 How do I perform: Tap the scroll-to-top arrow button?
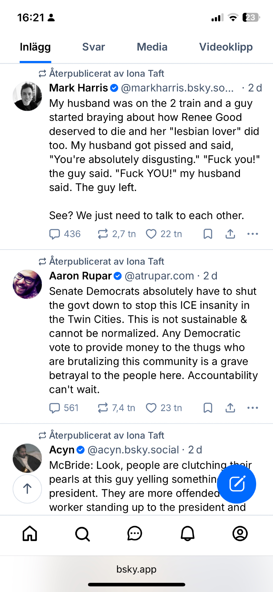[x=27, y=489]
